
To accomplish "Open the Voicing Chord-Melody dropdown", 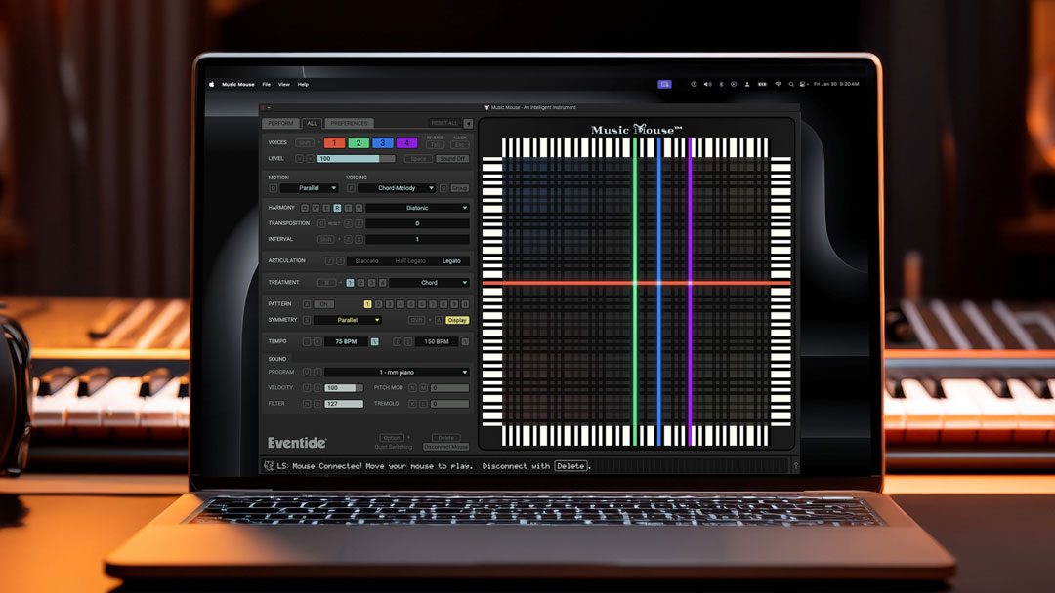I will point(396,186).
